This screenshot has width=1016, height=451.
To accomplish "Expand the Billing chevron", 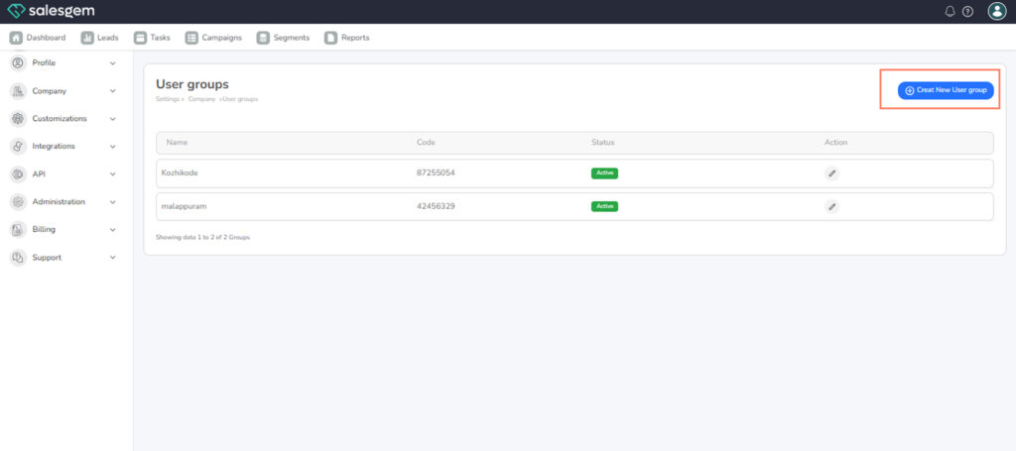I will (113, 230).
